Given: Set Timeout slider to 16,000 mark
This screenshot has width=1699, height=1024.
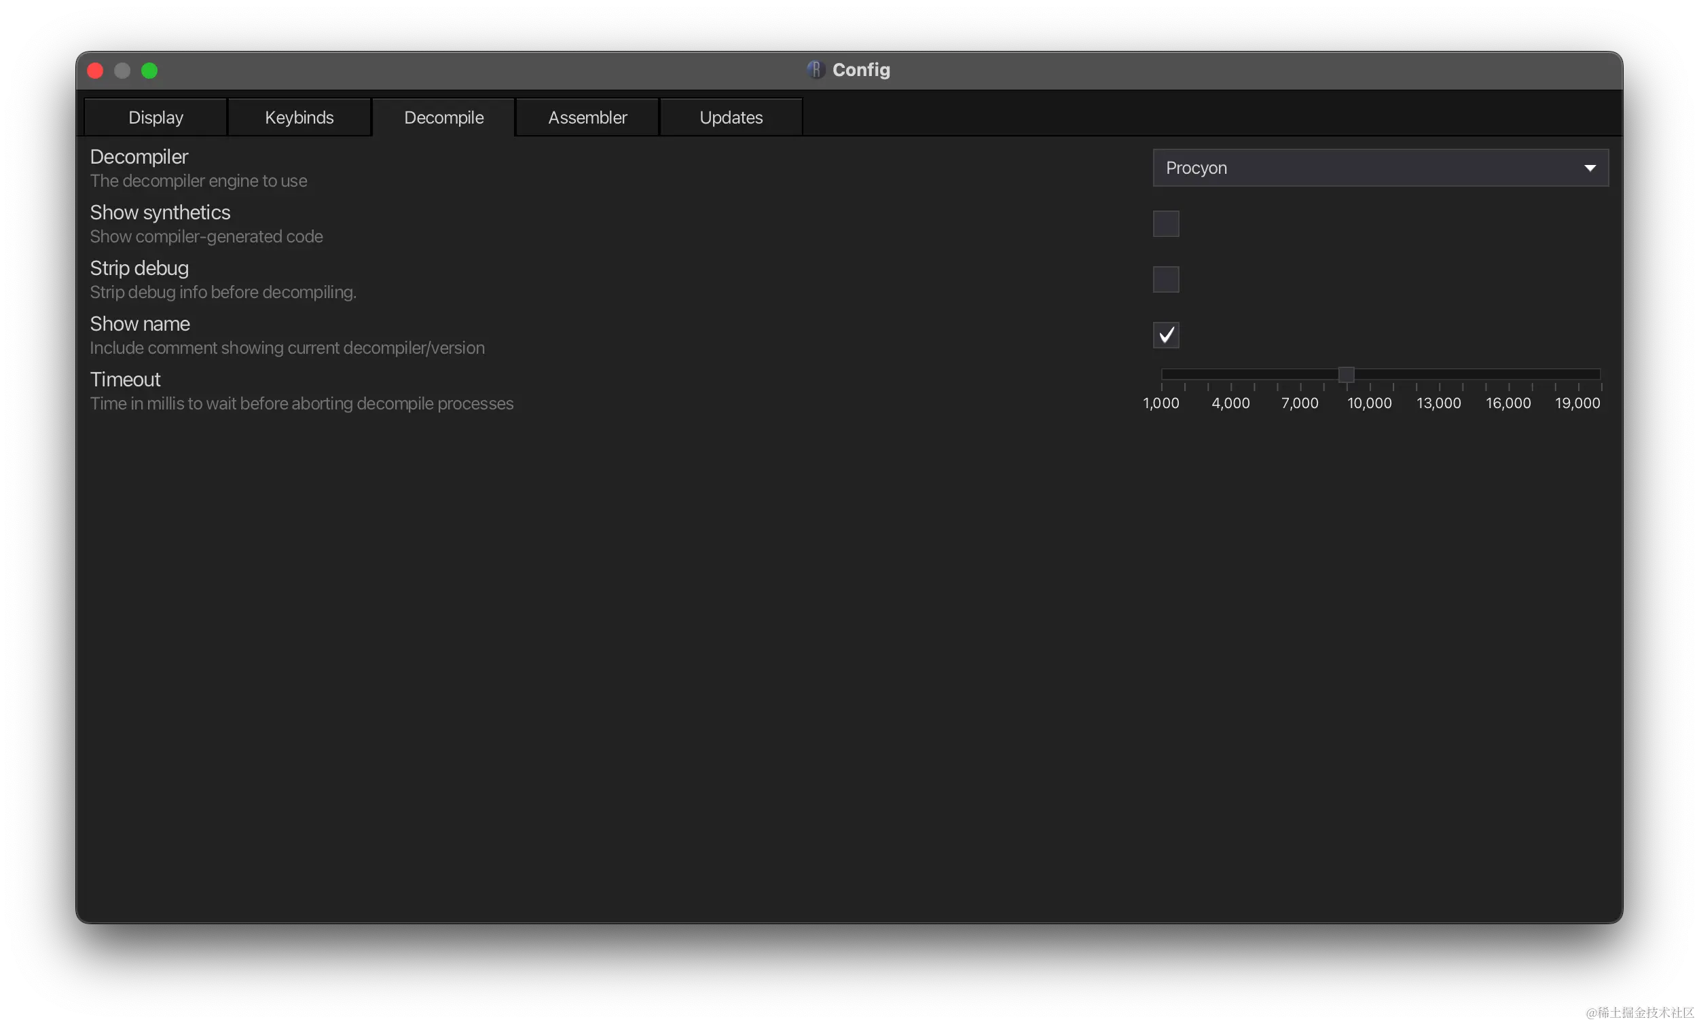Looking at the screenshot, I should [x=1509, y=373].
